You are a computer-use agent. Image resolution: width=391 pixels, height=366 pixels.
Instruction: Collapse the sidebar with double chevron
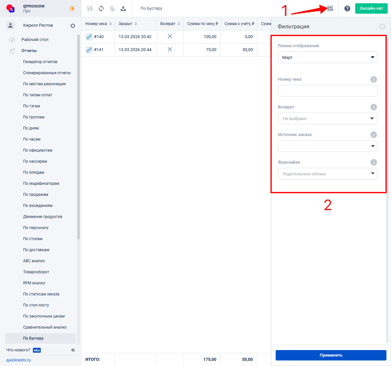coord(73,350)
